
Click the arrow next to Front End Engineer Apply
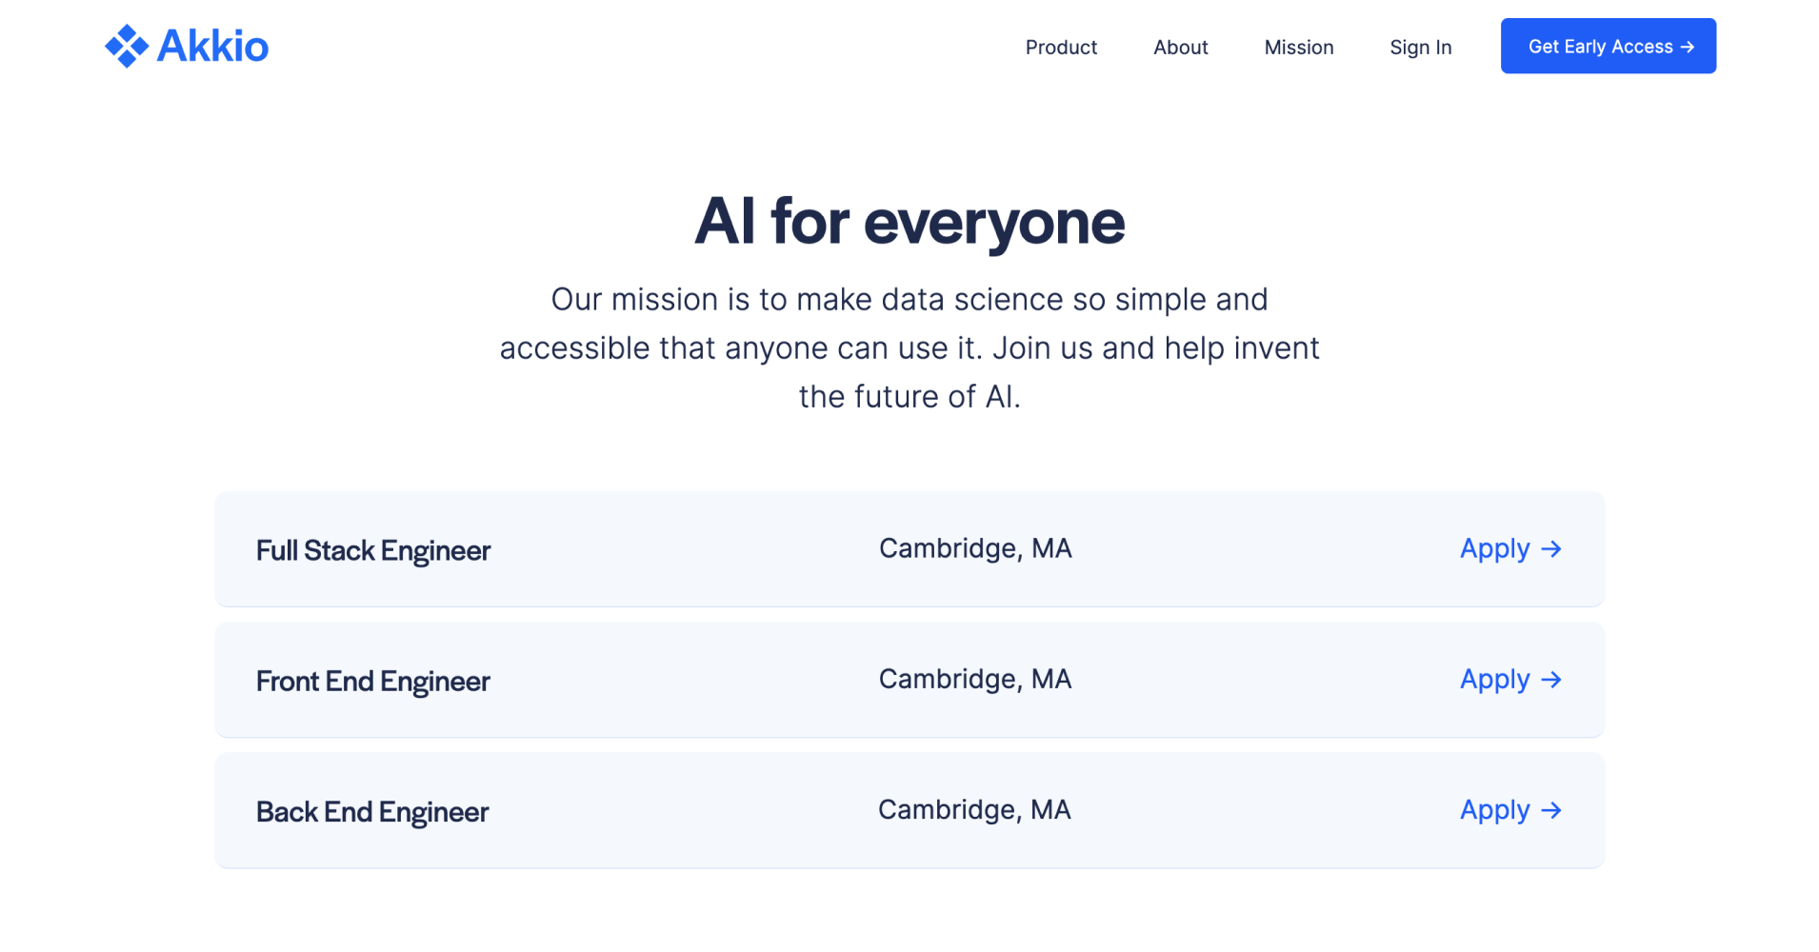[1551, 680]
